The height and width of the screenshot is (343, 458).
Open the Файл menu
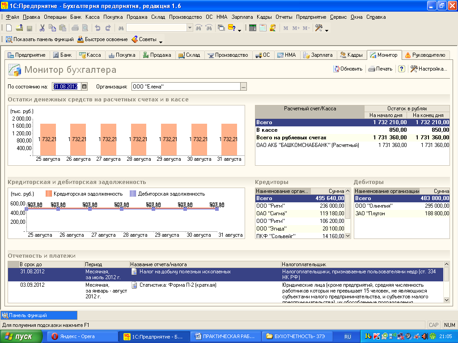pos(12,17)
